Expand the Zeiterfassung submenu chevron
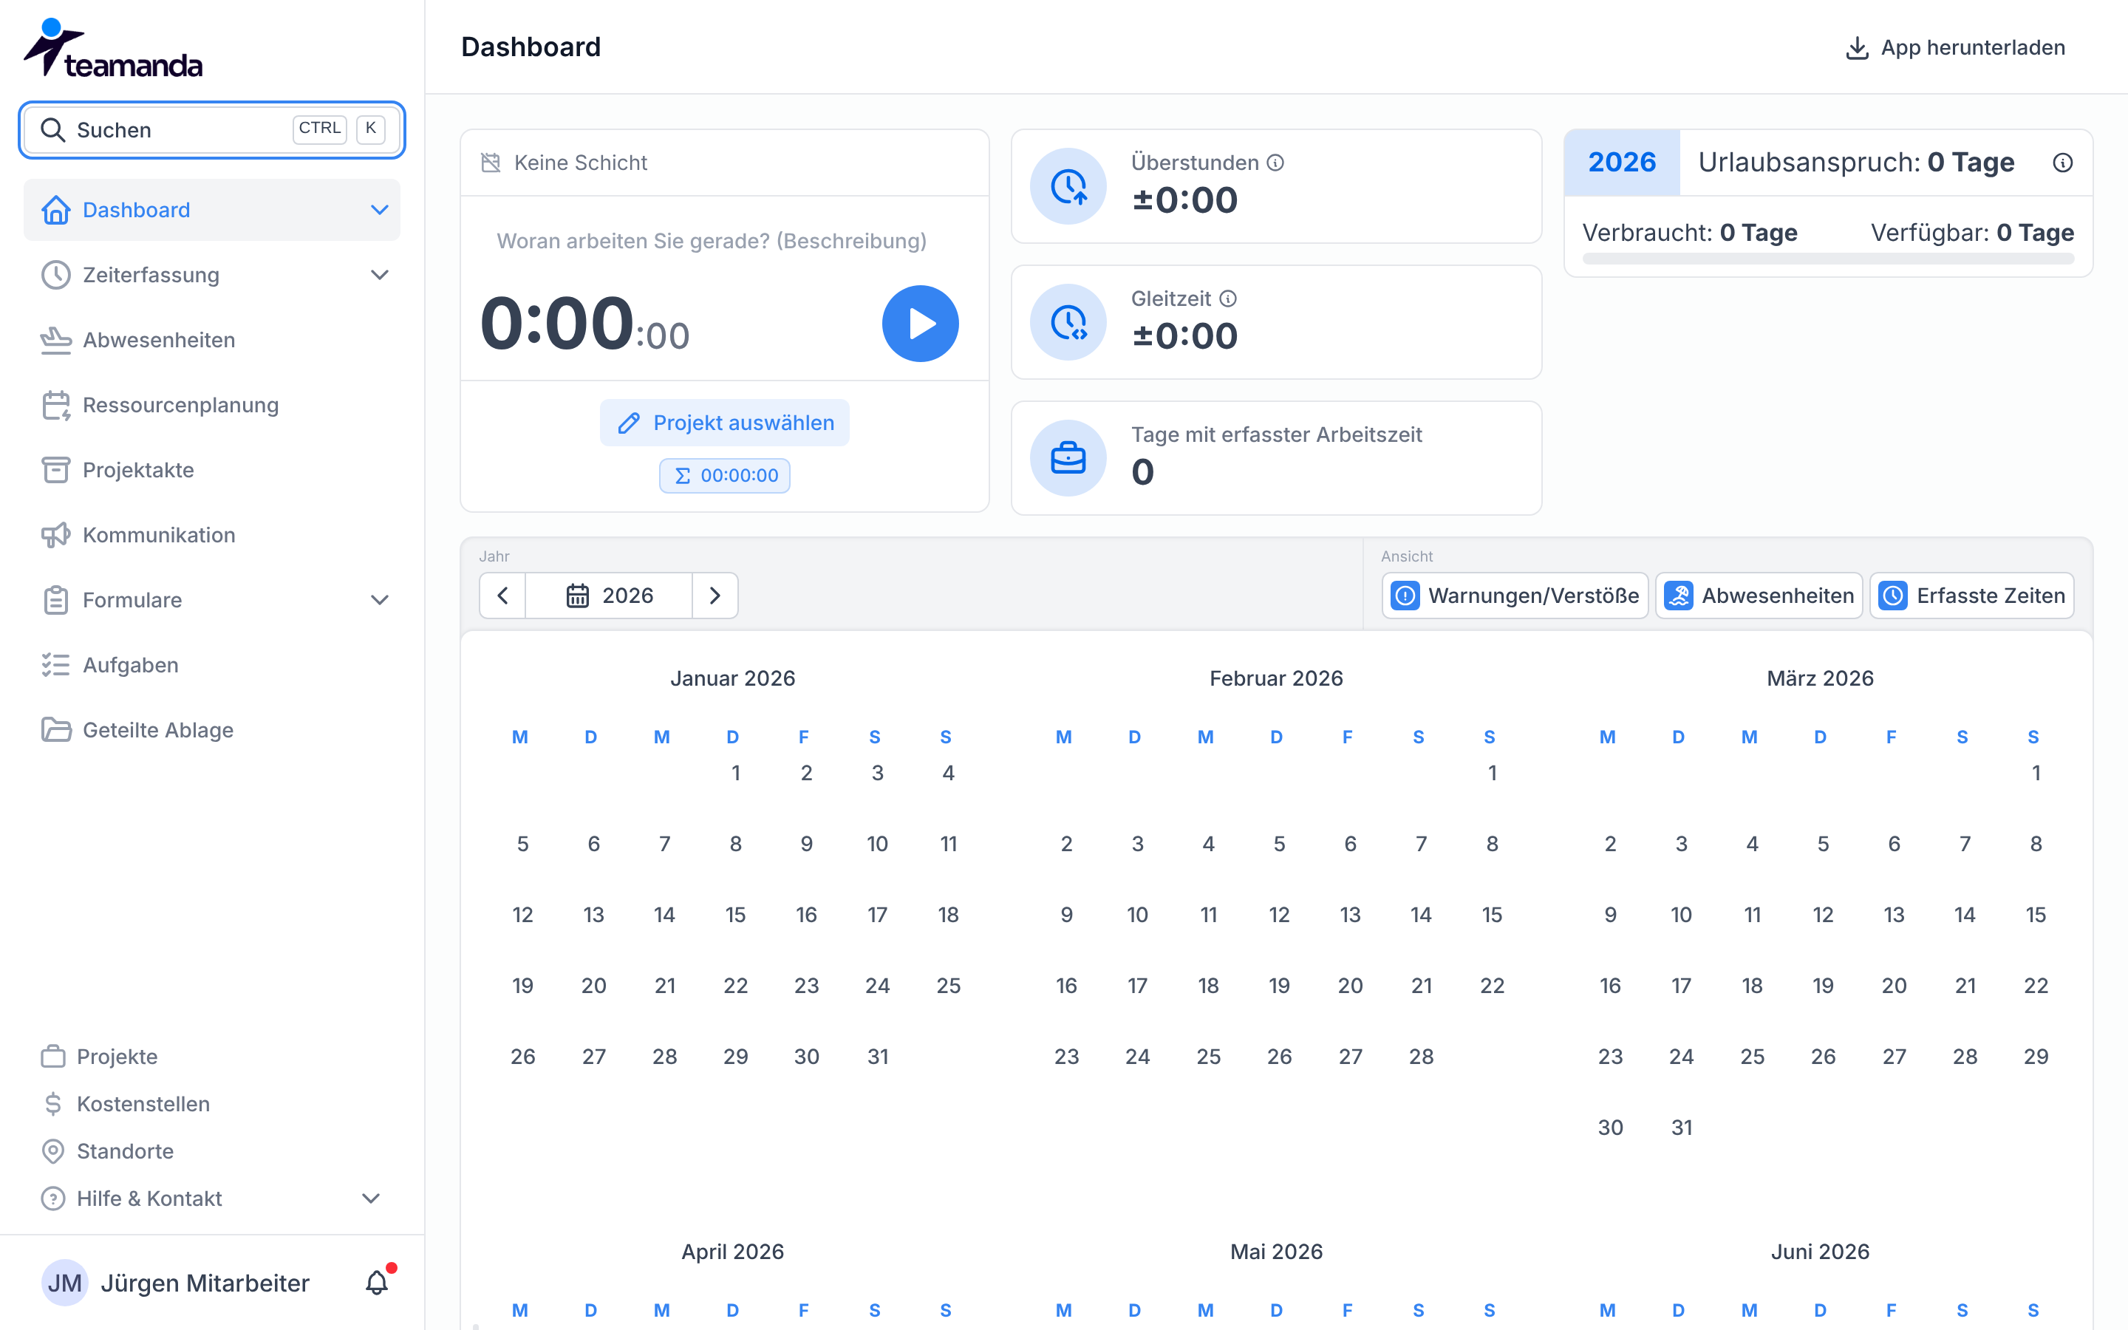The width and height of the screenshot is (2128, 1330). 379,276
